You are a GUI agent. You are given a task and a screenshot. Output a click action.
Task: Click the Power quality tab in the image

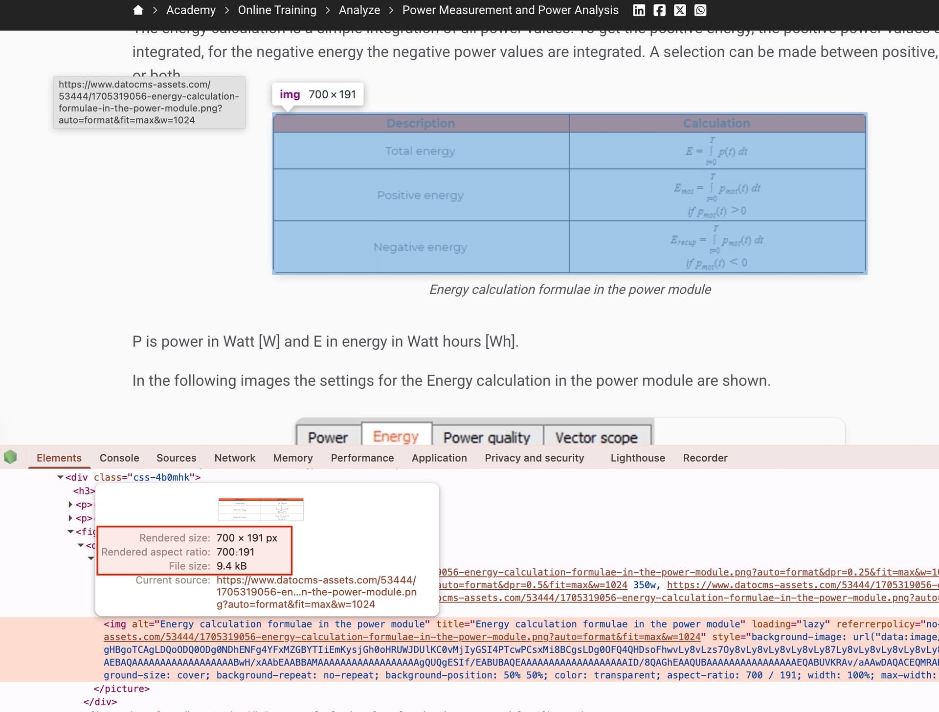tap(487, 437)
